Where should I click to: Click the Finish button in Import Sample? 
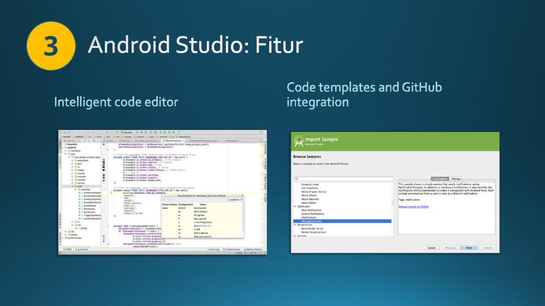coord(488,248)
